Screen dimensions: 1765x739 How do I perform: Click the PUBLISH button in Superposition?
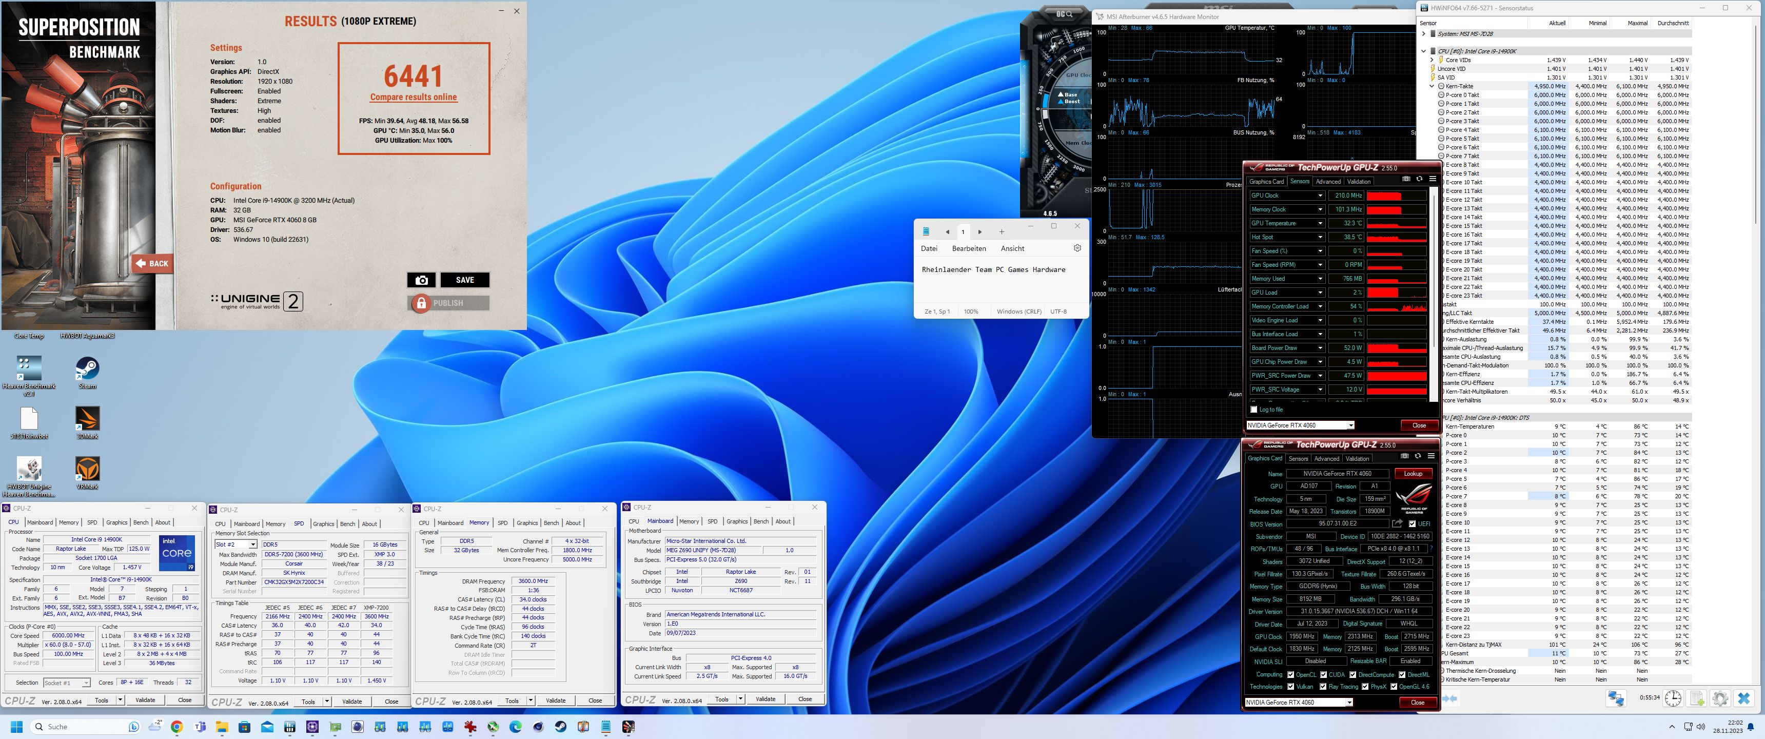tap(449, 303)
